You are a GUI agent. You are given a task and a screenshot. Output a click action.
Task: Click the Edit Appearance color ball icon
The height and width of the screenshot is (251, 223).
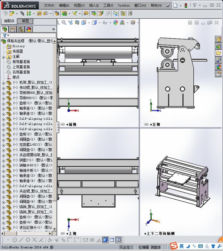pos(116,22)
